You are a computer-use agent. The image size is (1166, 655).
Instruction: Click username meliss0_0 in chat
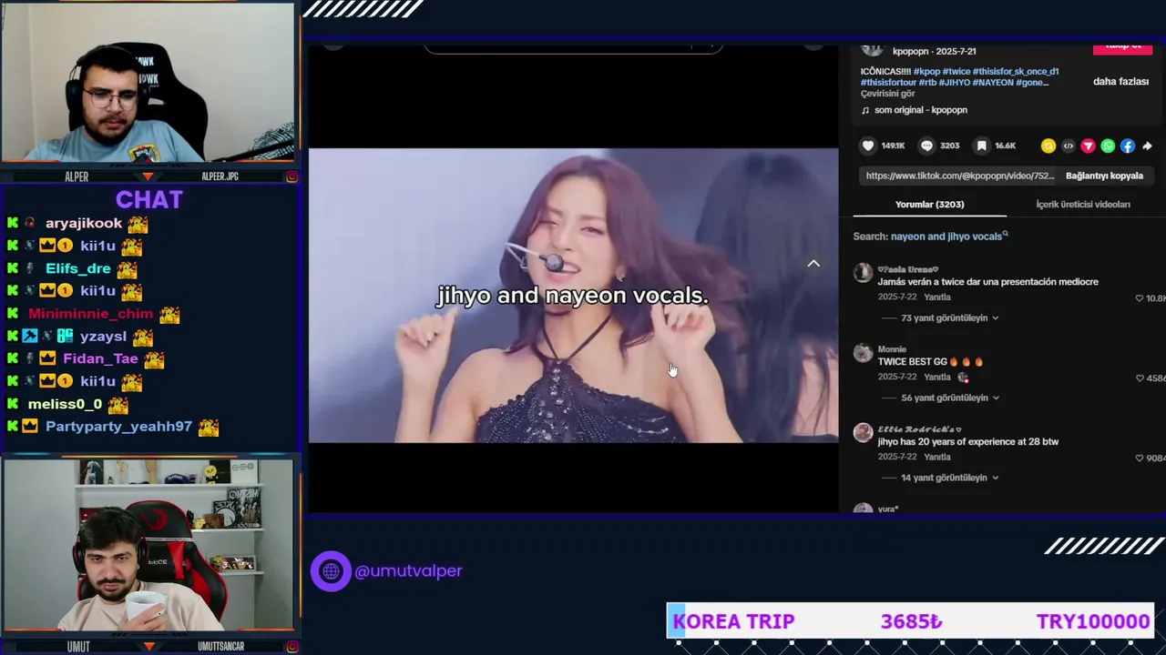pyautogui.click(x=66, y=404)
